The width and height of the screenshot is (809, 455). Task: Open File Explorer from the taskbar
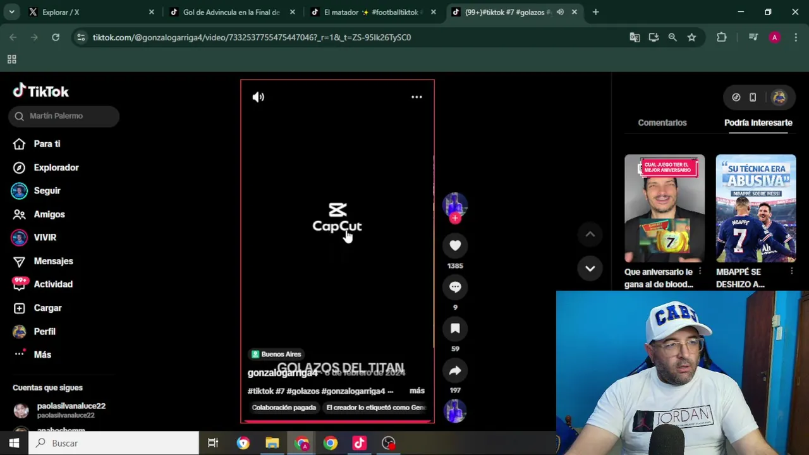tap(272, 443)
